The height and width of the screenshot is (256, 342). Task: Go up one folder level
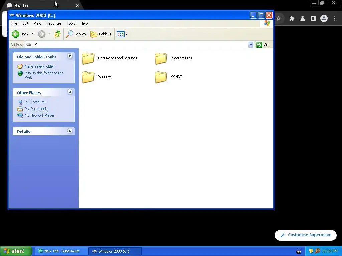click(57, 34)
